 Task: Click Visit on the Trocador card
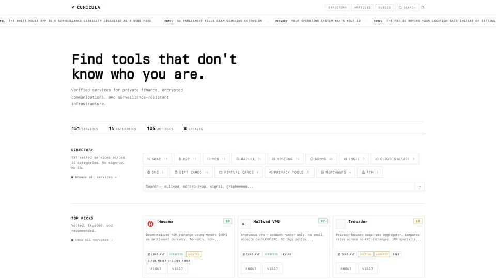[367, 269]
